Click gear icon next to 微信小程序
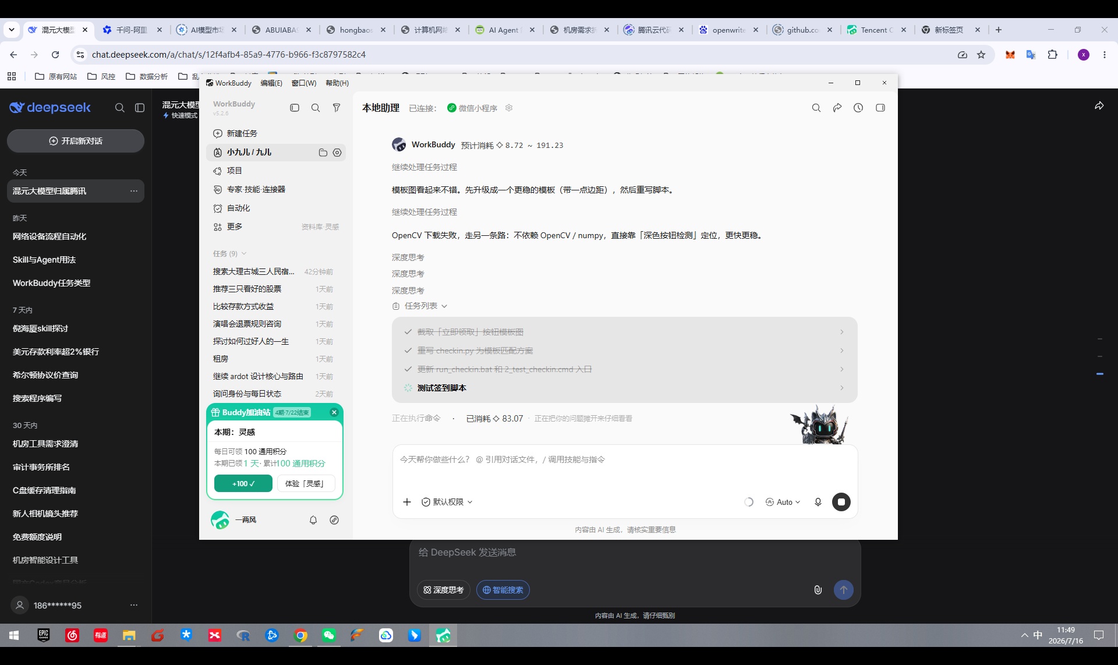This screenshot has width=1118, height=665. point(509,108)
